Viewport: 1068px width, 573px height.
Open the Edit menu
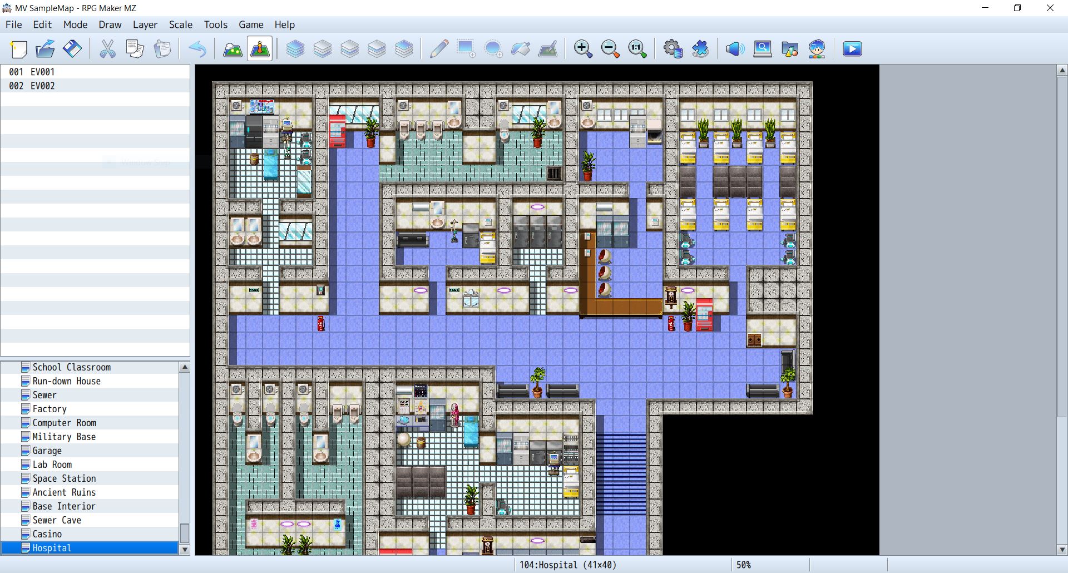(42, 24)
